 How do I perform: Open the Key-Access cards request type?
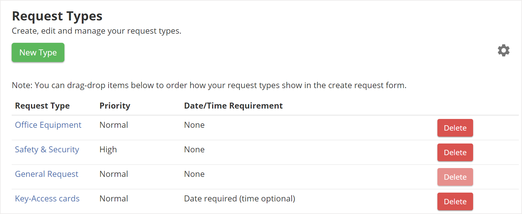tap(47, 199)
